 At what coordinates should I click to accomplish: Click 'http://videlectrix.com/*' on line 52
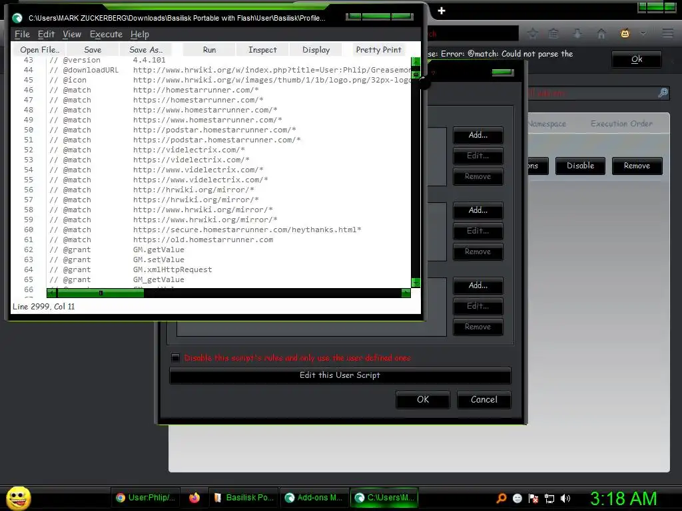pyautogui.click(x=188, y=150)
